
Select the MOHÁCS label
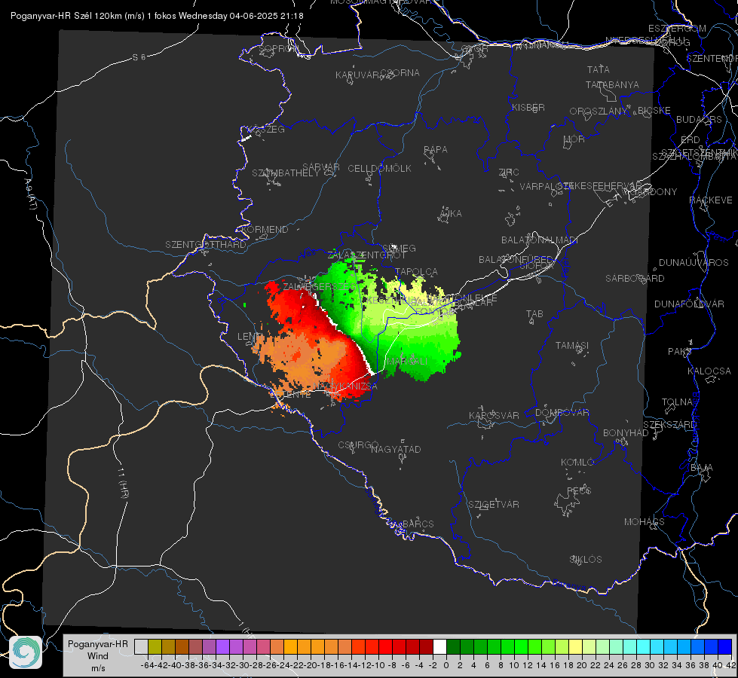point(644,522)
